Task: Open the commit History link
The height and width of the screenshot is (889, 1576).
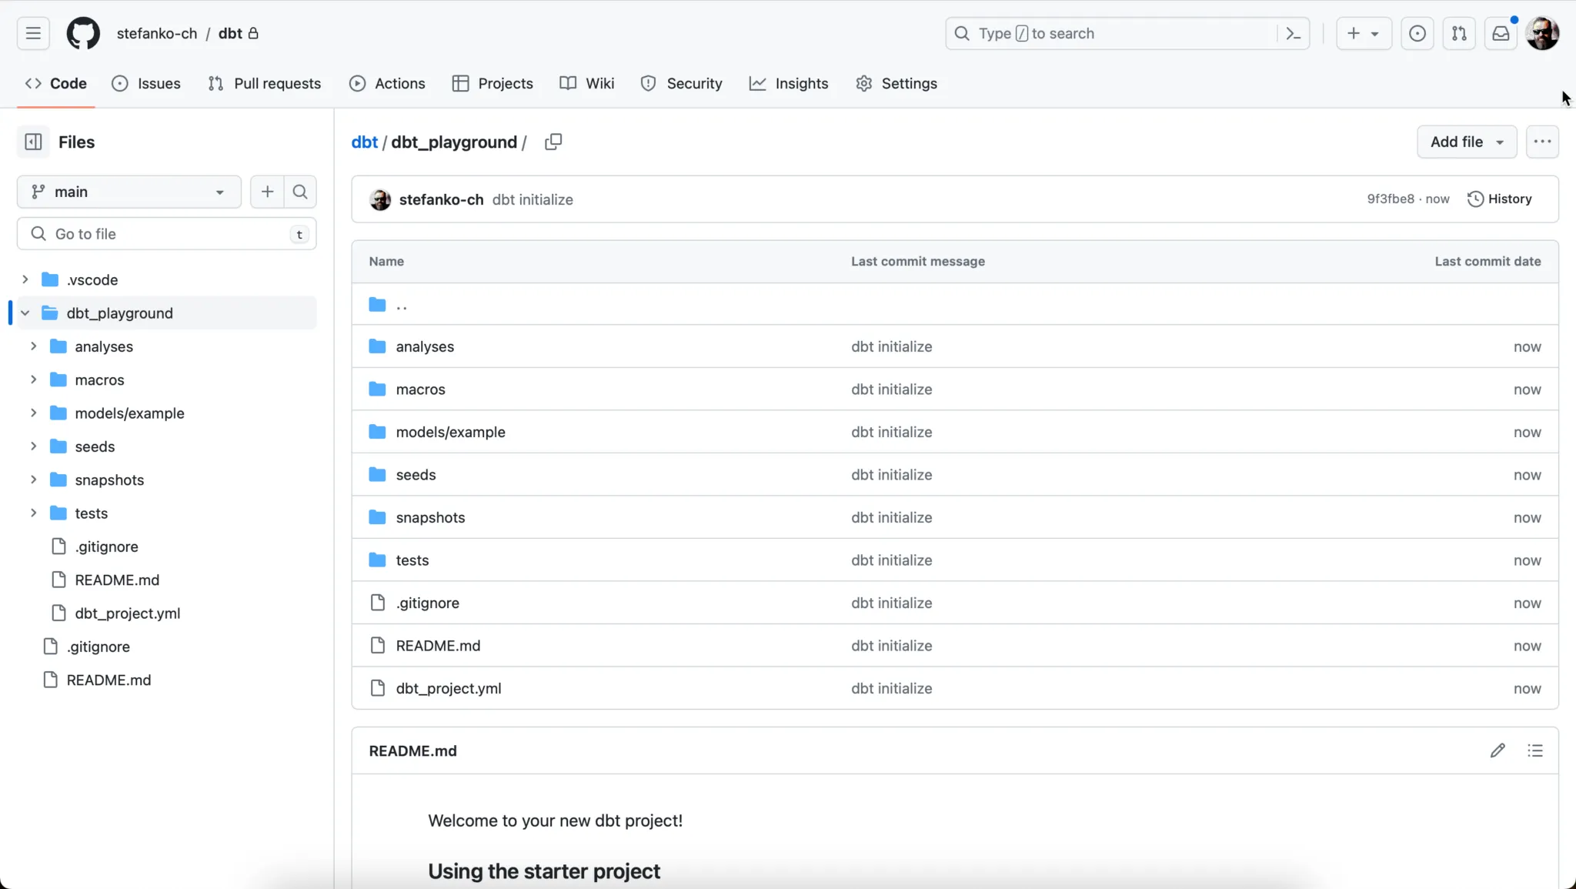Action: 1499,199
